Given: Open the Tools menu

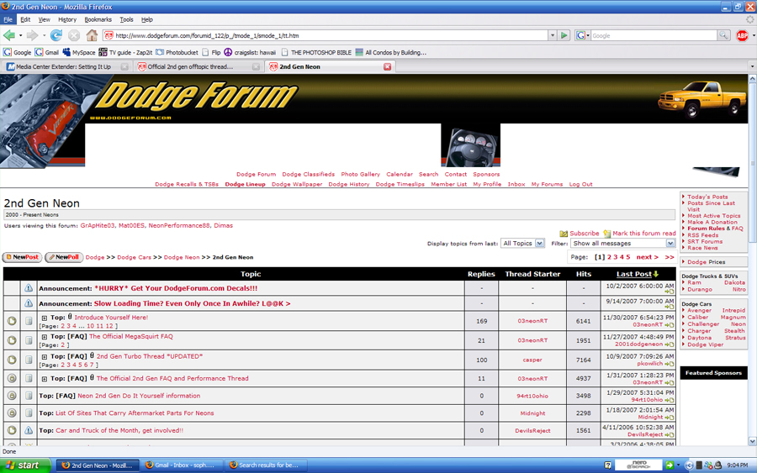Looking at the screenshot, I should coord(126,20).
